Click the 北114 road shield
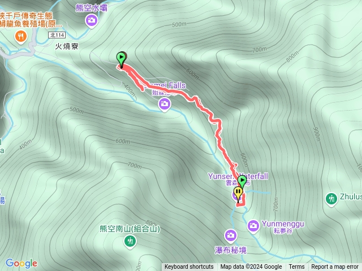 [x=57, y=35]
